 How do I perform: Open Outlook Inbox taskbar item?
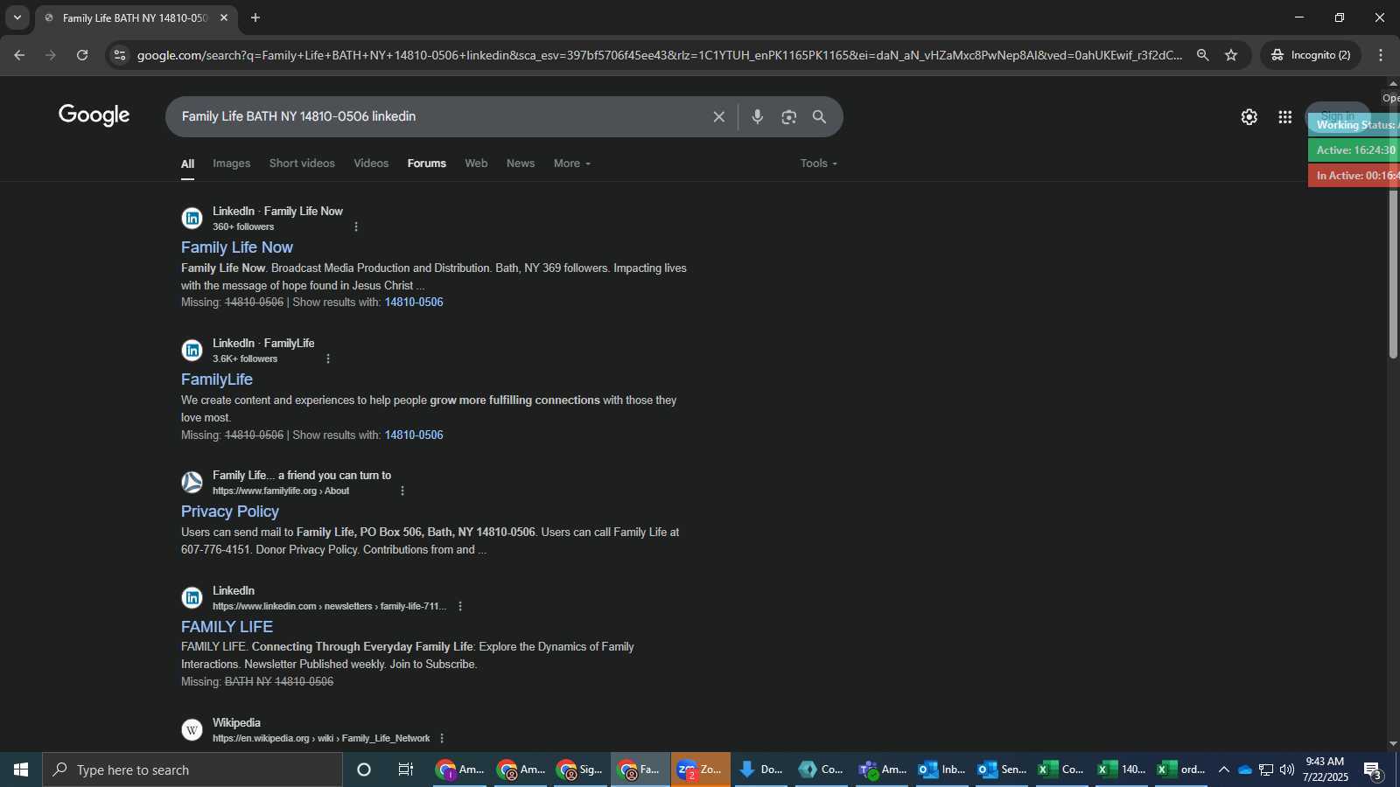[x=941, y=770]
